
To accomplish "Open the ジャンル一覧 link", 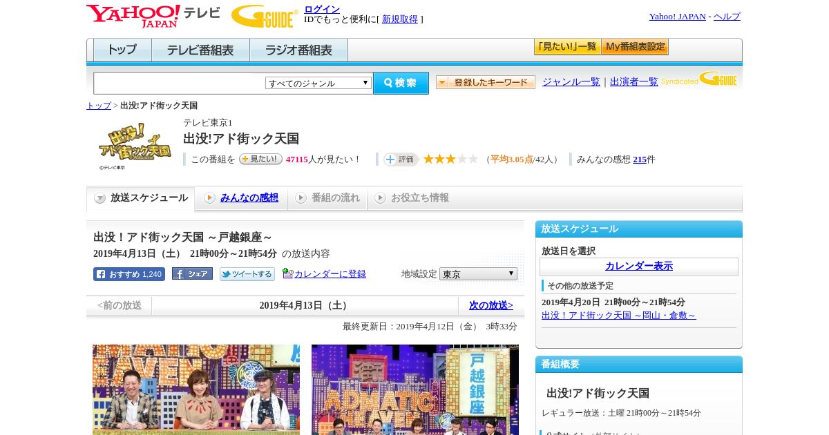I will click(x=571, y=81).
